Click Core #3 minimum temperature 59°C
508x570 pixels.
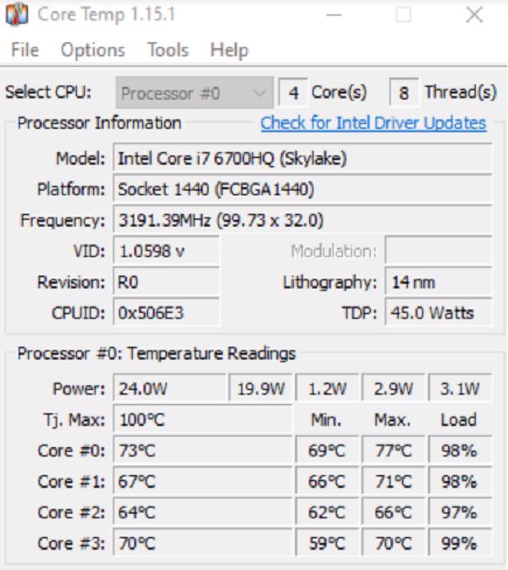click(327, 544)
